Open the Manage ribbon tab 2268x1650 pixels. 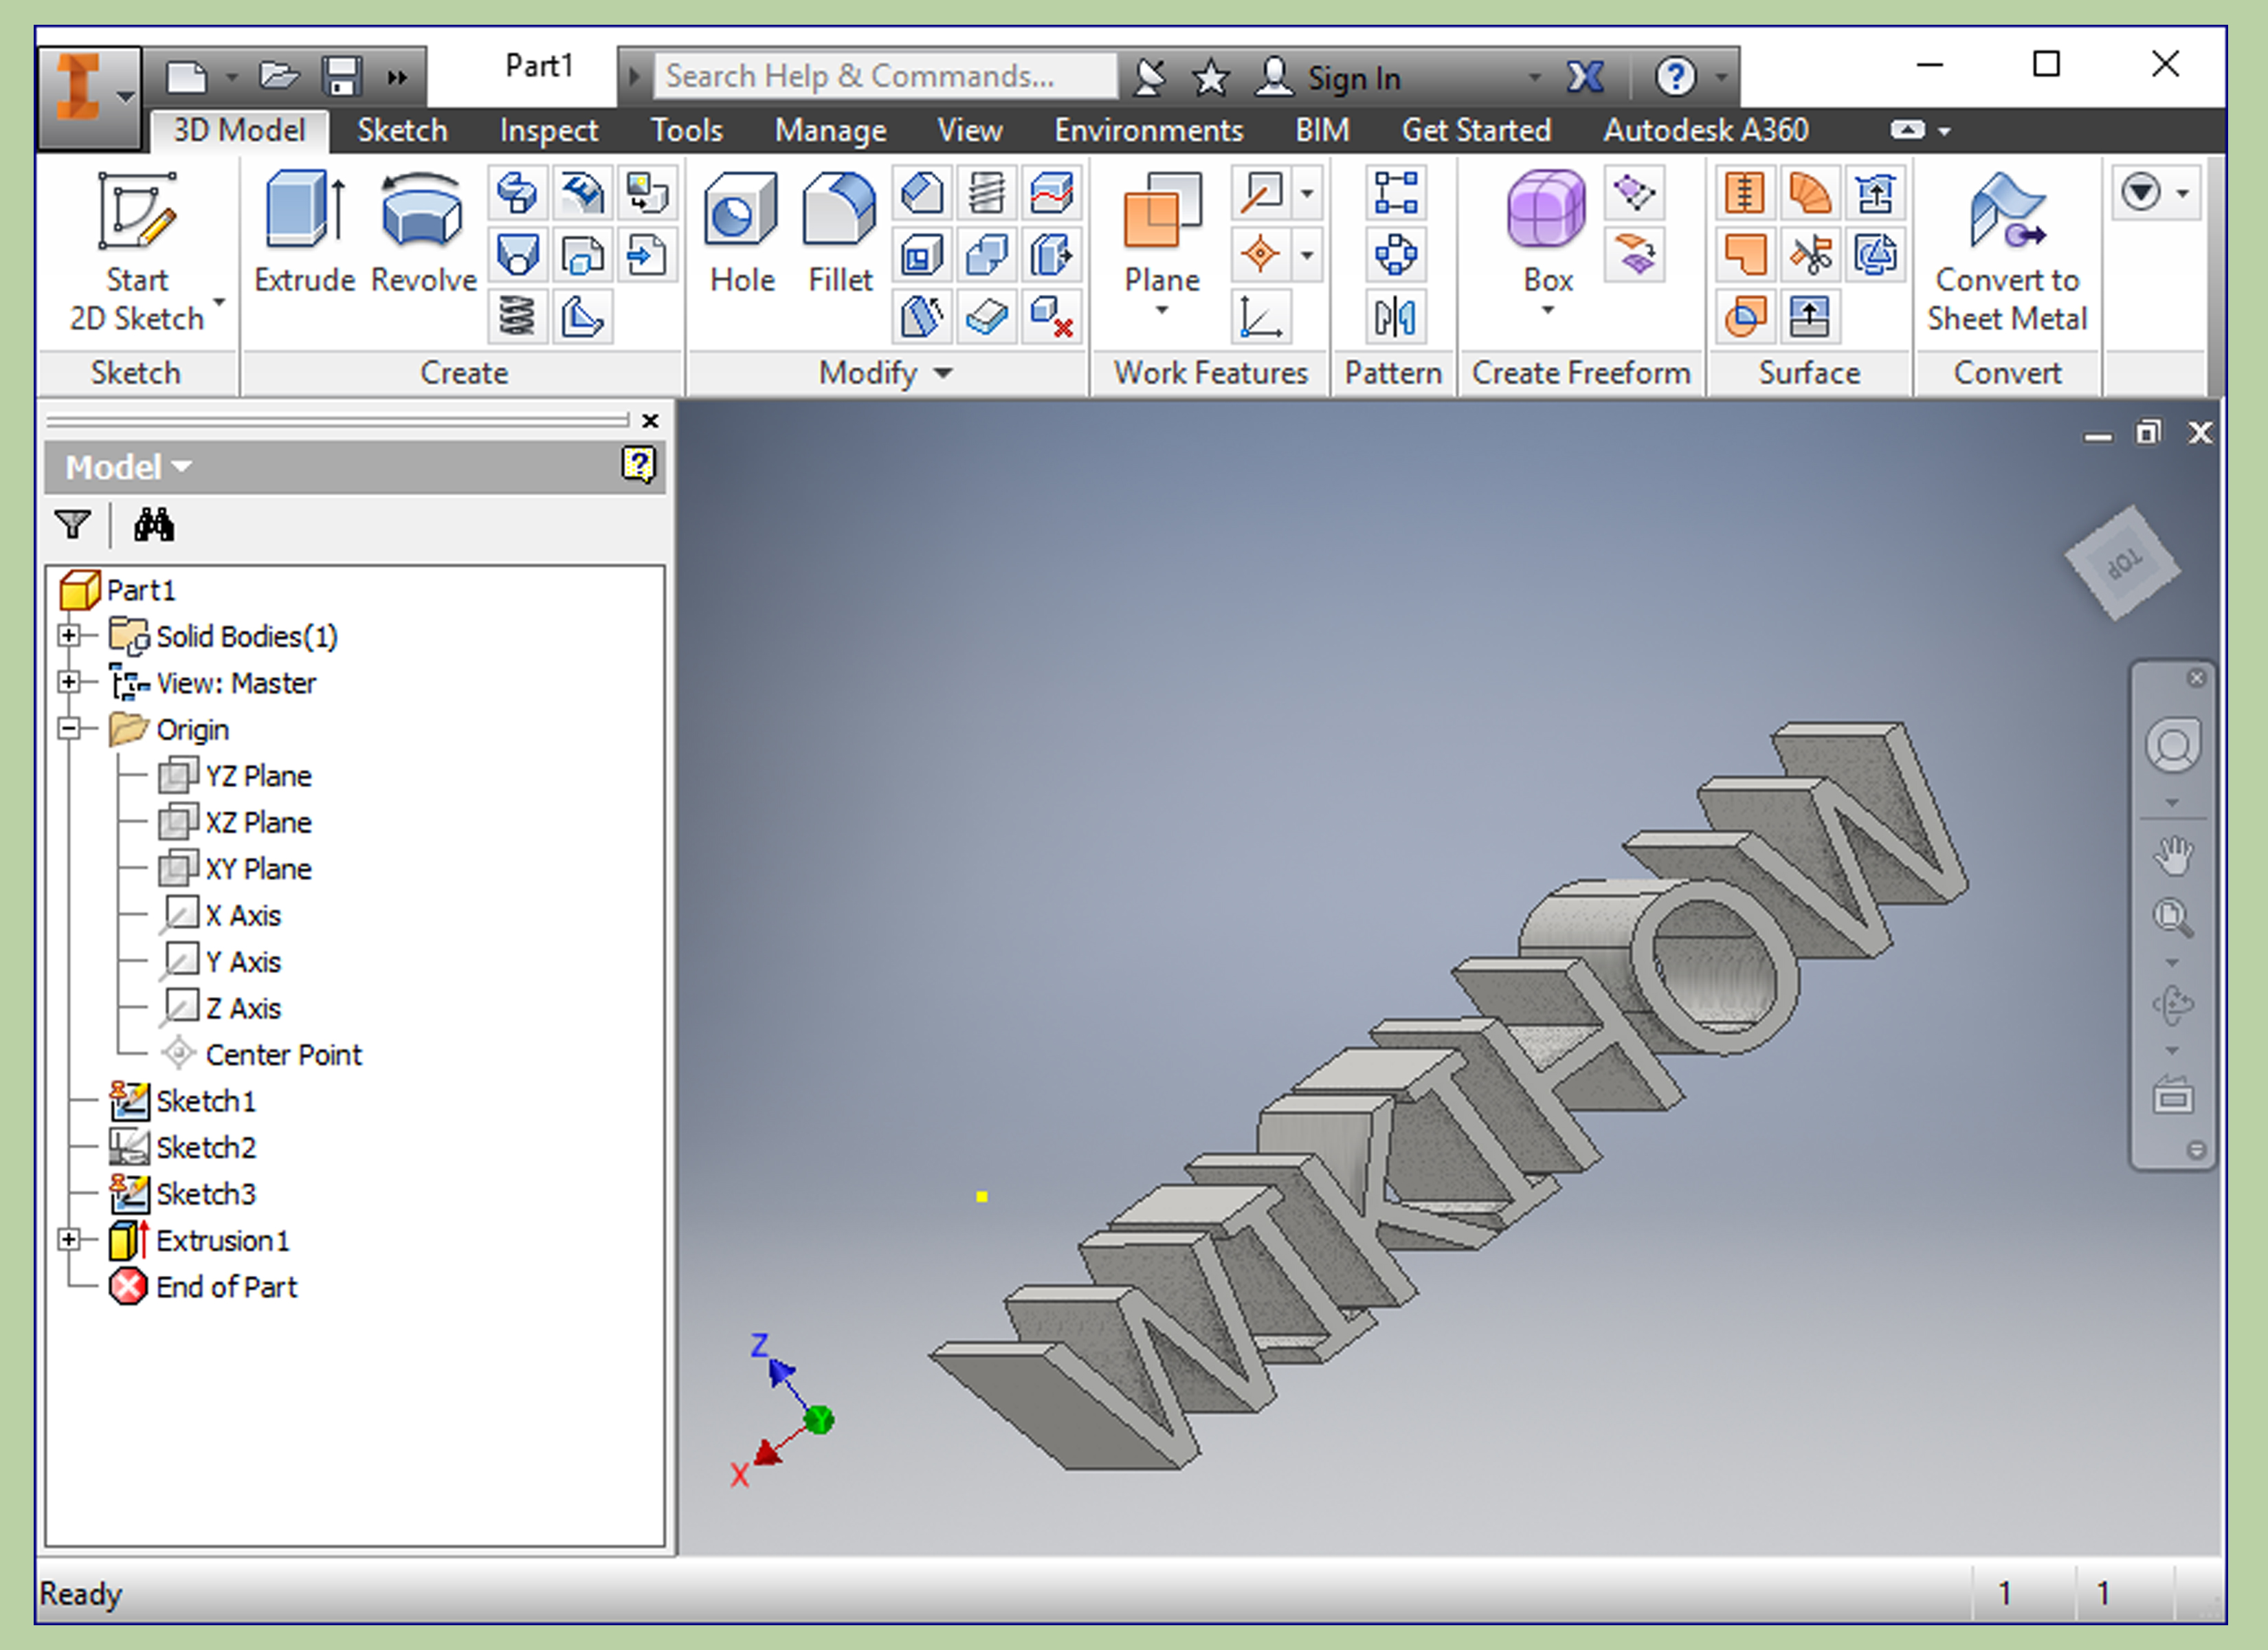tap(829, 130)
